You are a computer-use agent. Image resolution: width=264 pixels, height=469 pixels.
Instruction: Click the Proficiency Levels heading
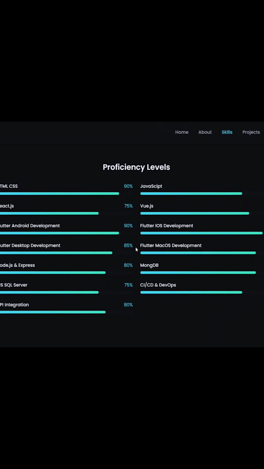point(136,167)
